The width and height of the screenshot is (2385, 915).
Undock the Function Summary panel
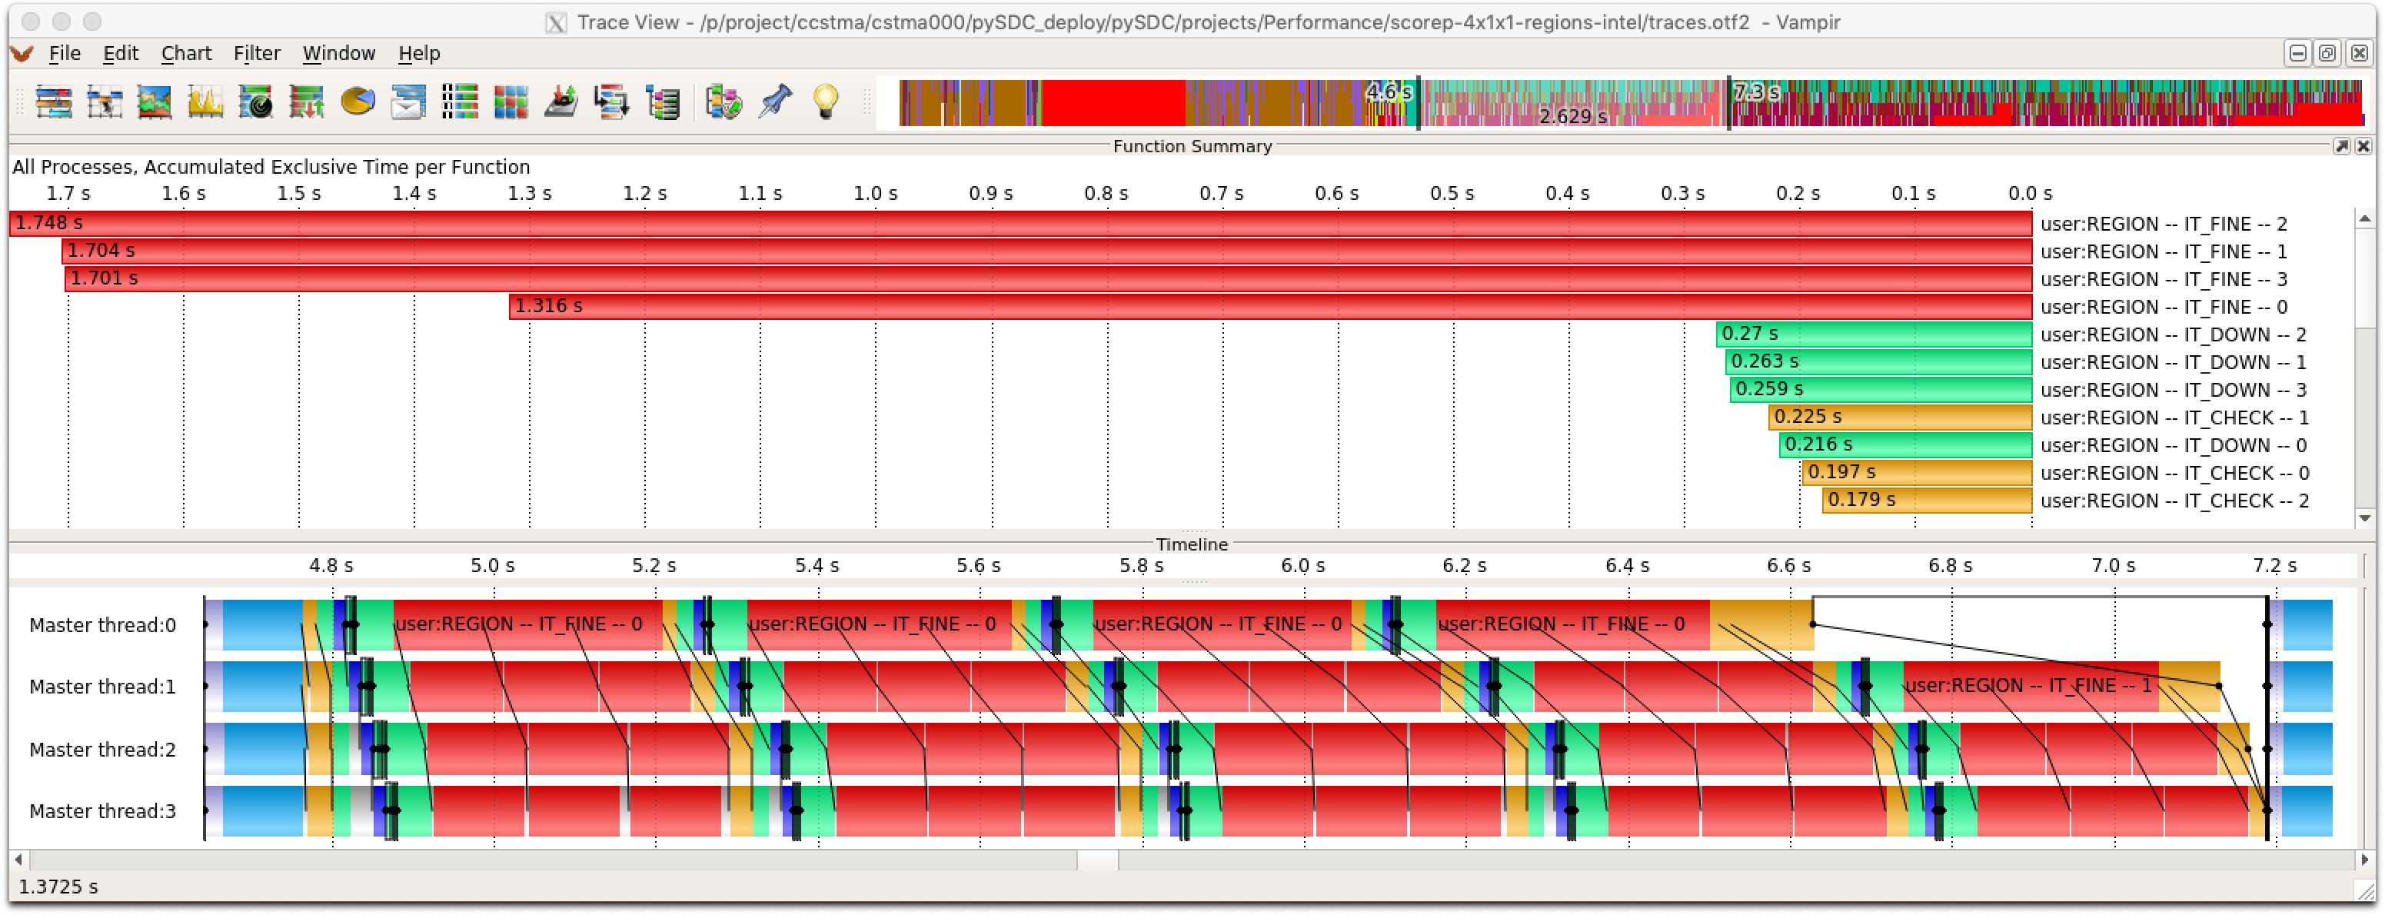[2341, 146]
